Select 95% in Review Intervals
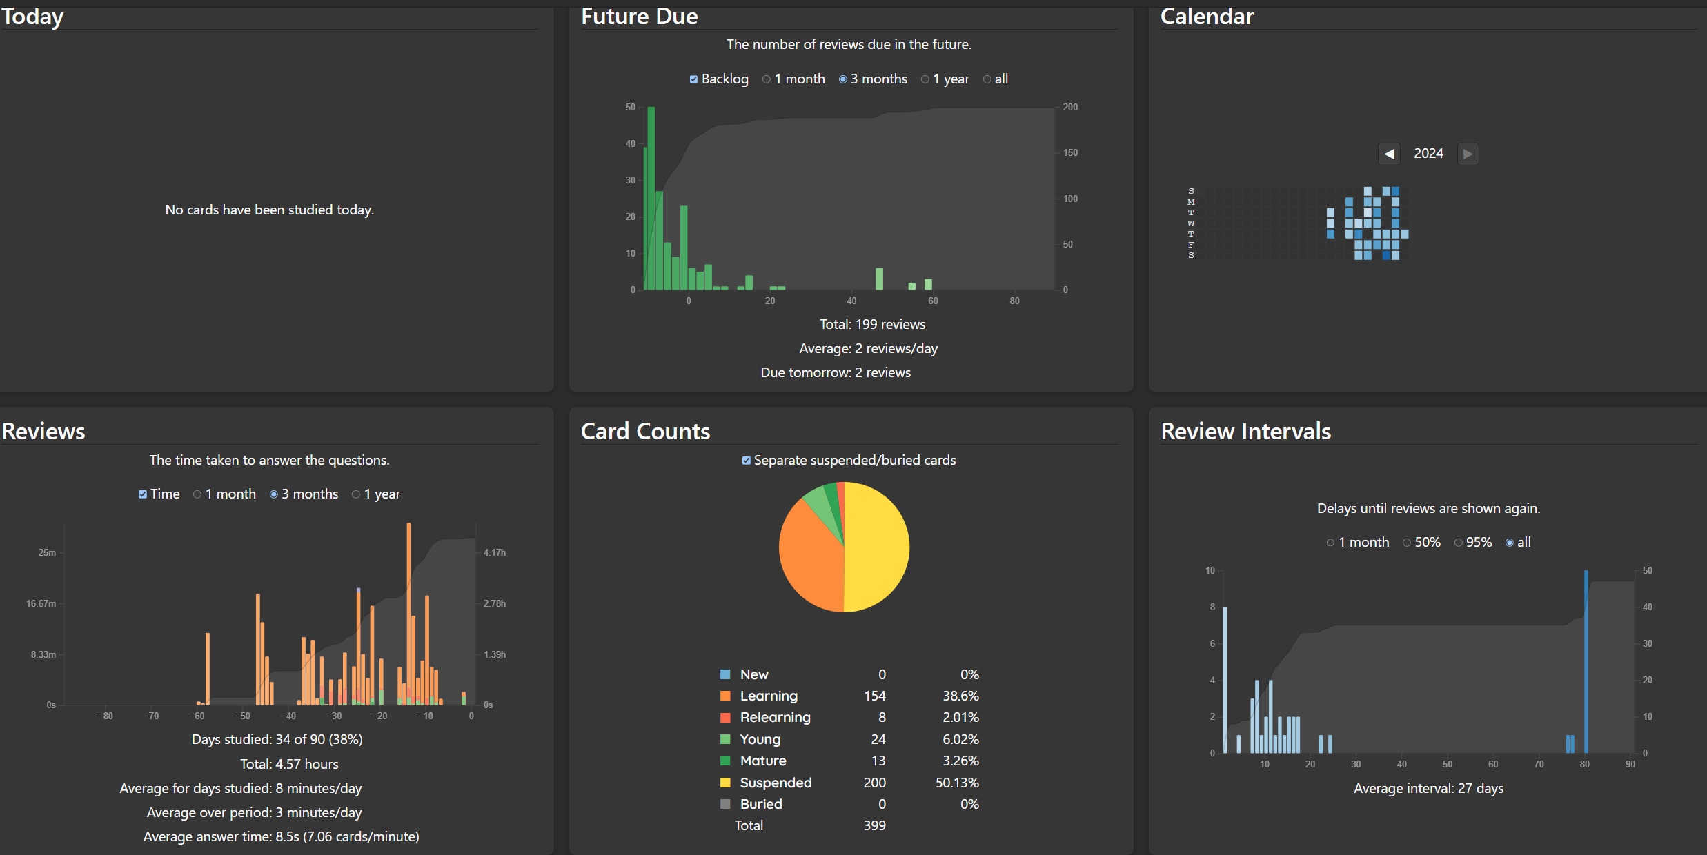The image size is (1707, 855). [x=1458, y=543]
